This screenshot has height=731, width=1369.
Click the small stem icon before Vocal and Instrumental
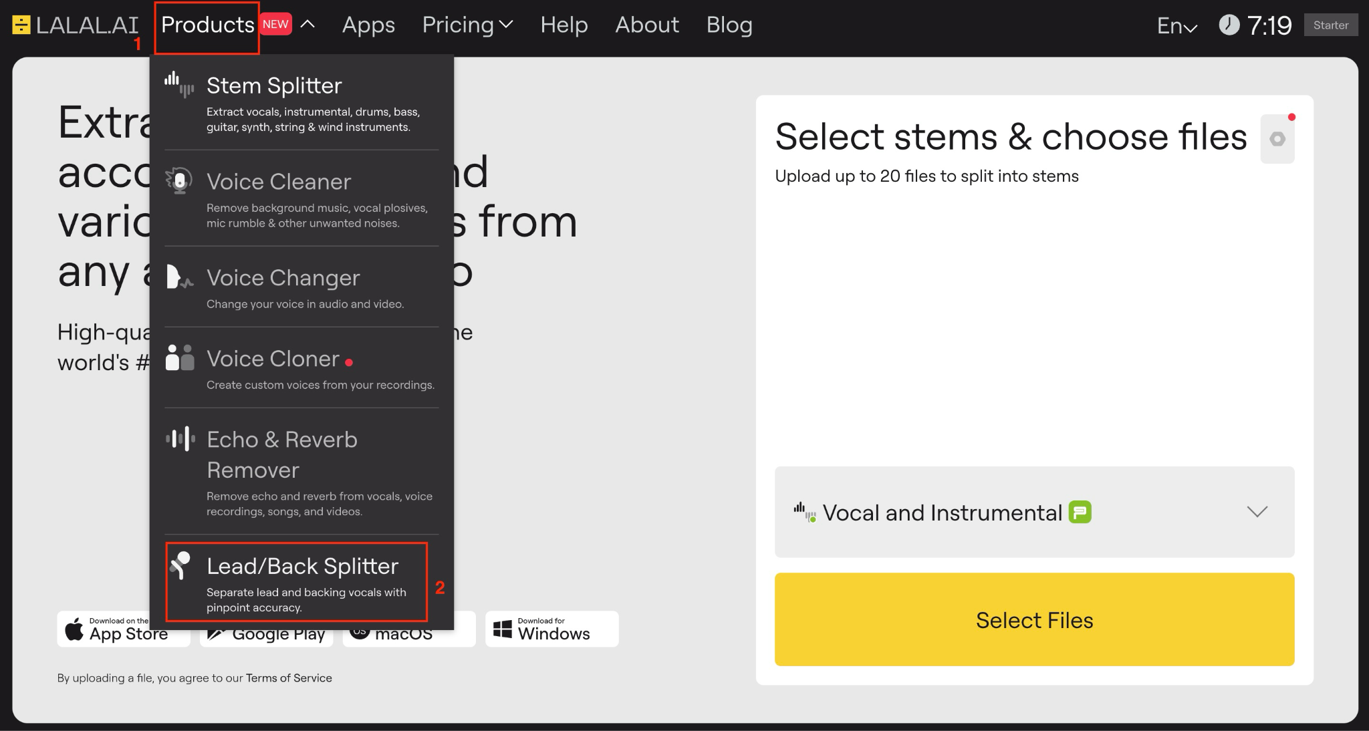point(805,513)
